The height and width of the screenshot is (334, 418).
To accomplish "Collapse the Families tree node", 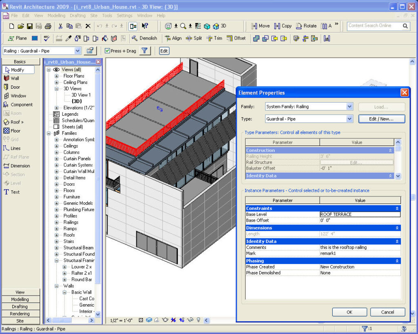I will (49, 133).
